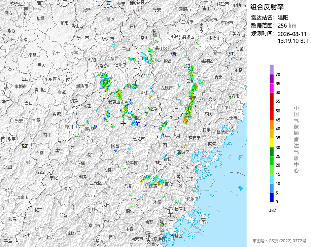Image resolution: width=311 pixels, height=247 pixels.
Task: Click the 长汀 county label
Action: click(38, 210)
